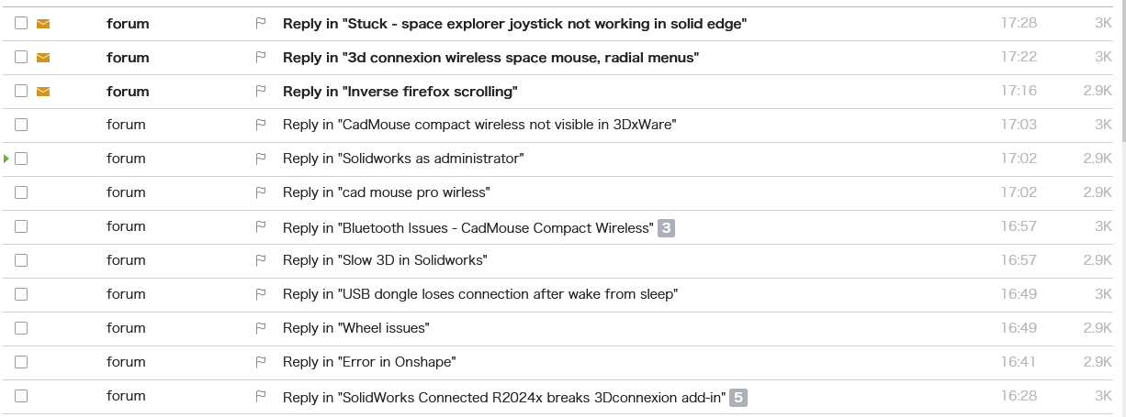Flag the "Error in Onshape" reply
The width and height of the screenshot is (1126, 417).
click(261, 362)
